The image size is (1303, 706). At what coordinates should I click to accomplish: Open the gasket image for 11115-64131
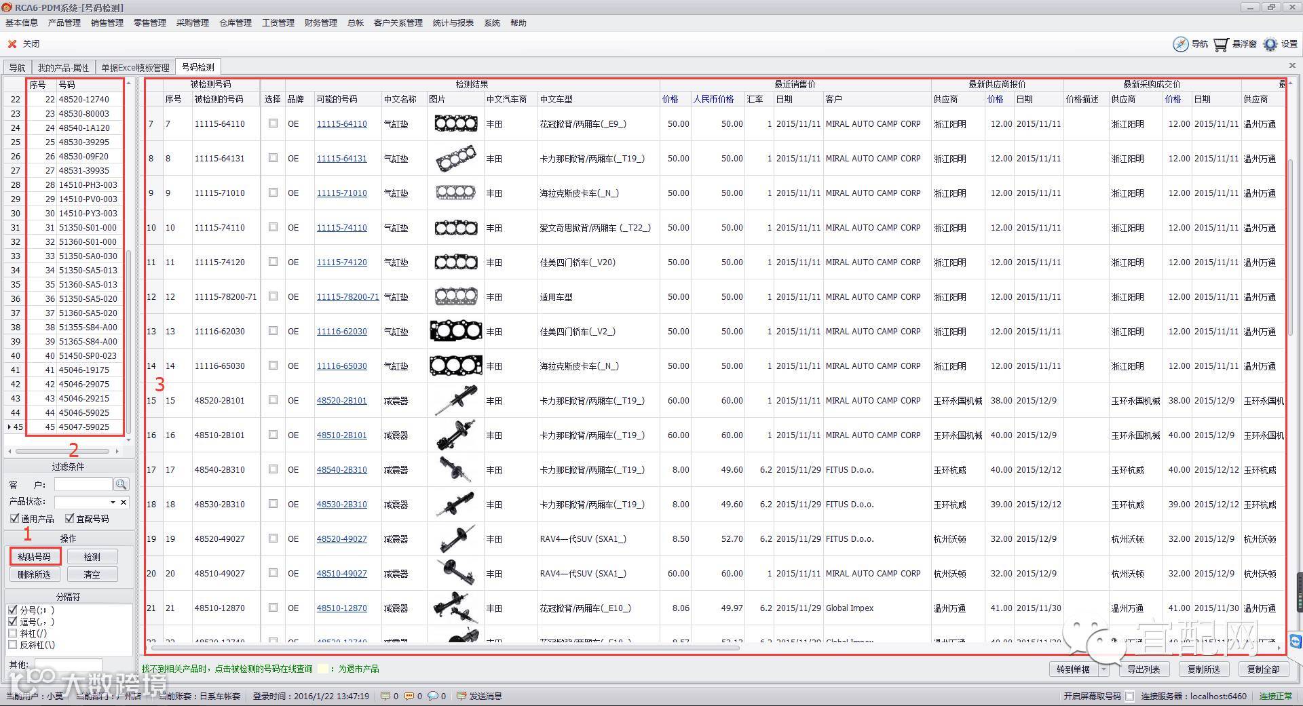tap(455, 159)
